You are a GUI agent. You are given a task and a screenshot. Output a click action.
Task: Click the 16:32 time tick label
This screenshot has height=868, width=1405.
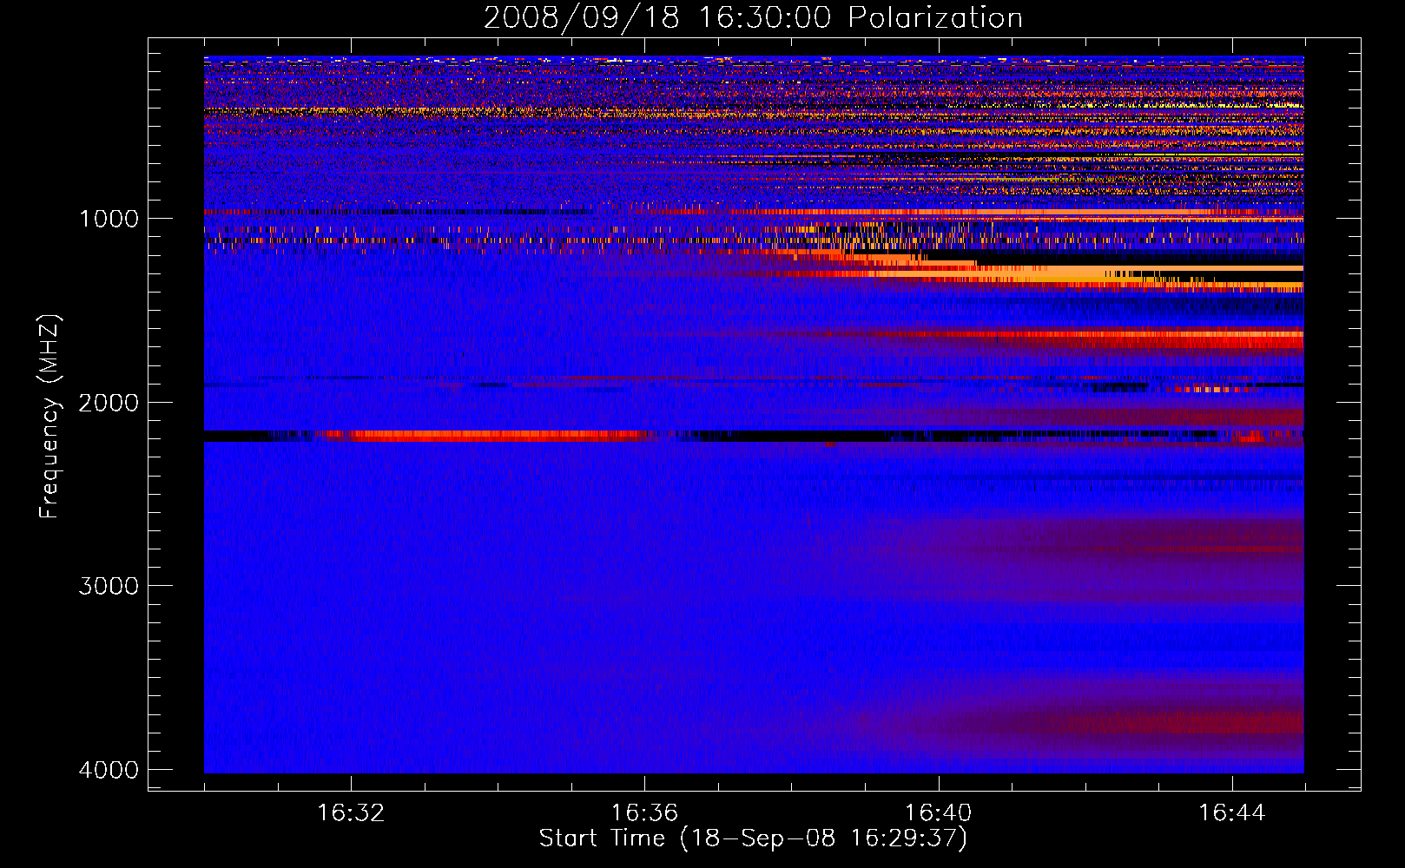[351, 813]
